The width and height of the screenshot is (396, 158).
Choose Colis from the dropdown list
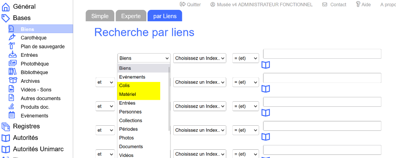tap(125, 86)
